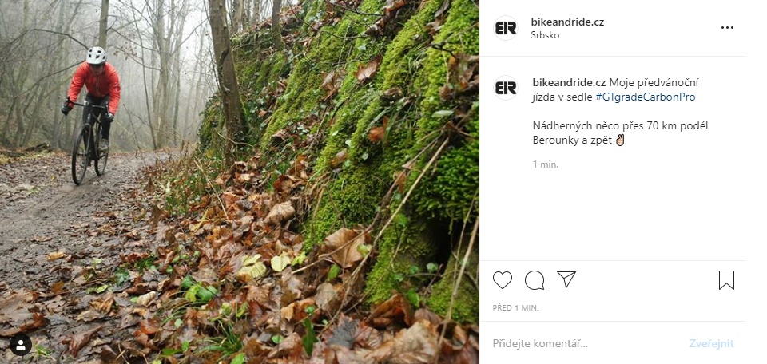This screenshot has height=364, width=767.
Task: Click bikeandride.cz username in the caption
Action: [567, 82]
